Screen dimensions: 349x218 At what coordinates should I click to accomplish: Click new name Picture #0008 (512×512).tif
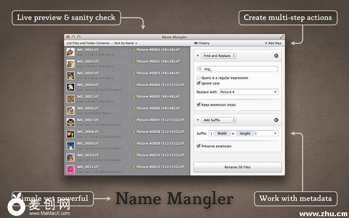tap(160, 132)
